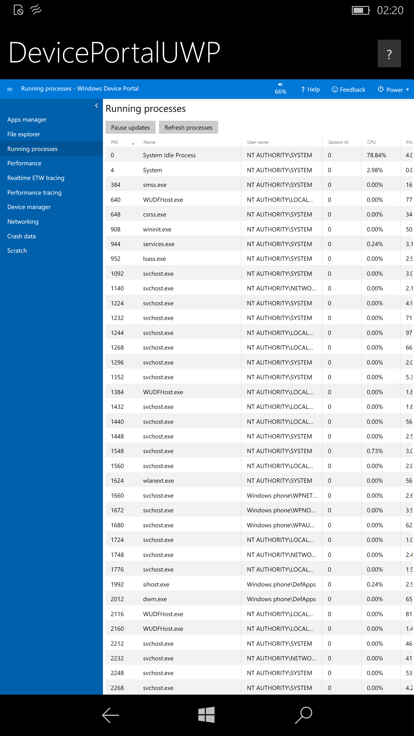Sort by Session Id column header
The width and height of the screenshot is (414, 736).
(x=338, y=142)
